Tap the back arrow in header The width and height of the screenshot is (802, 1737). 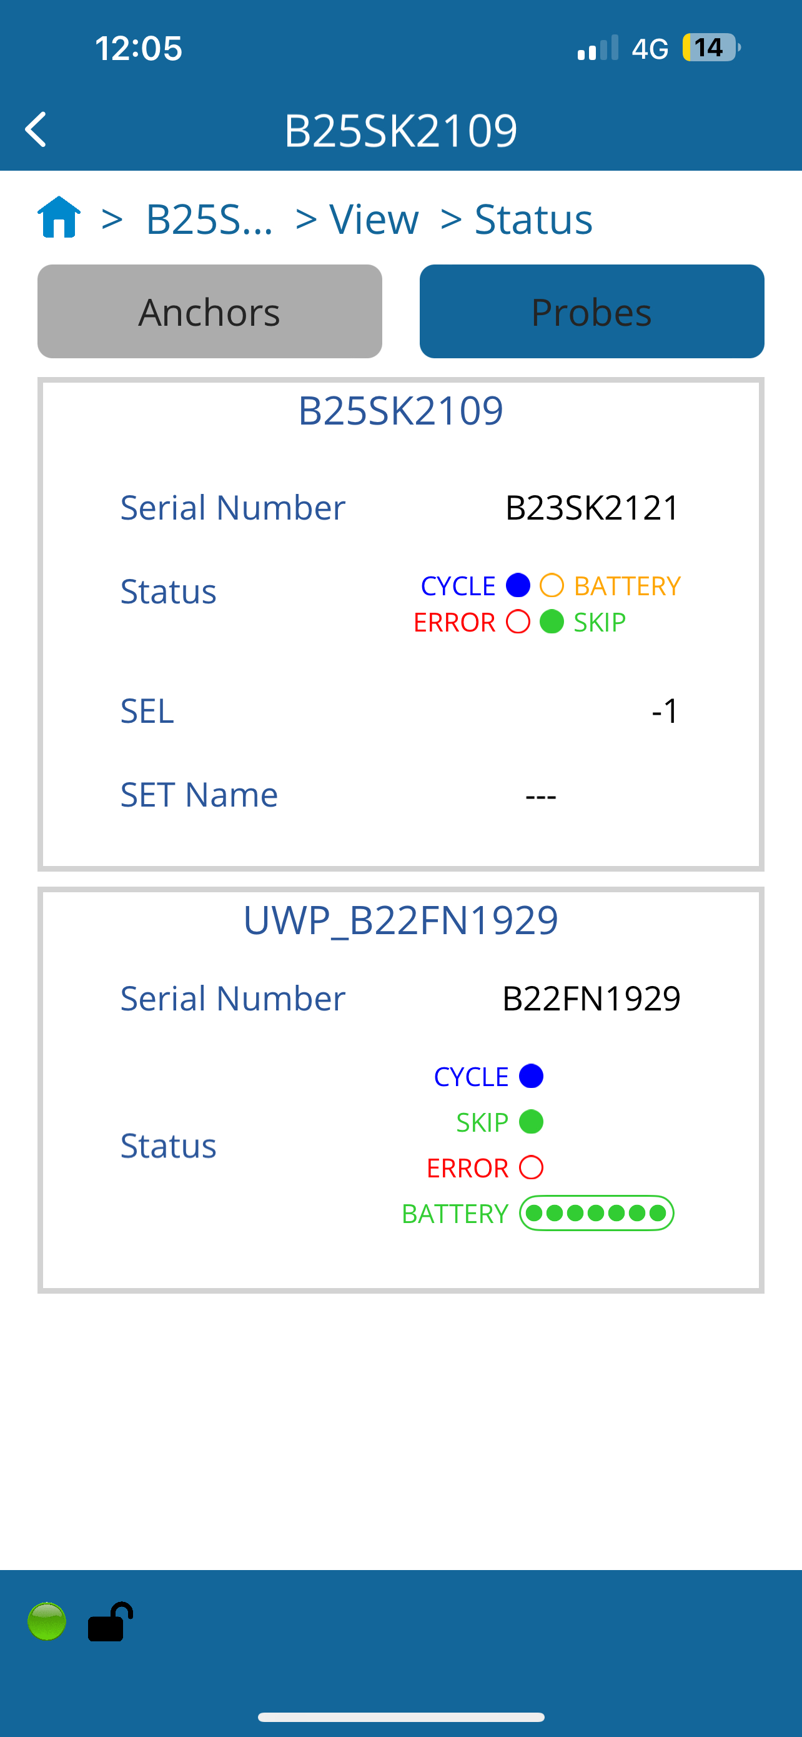36,129
